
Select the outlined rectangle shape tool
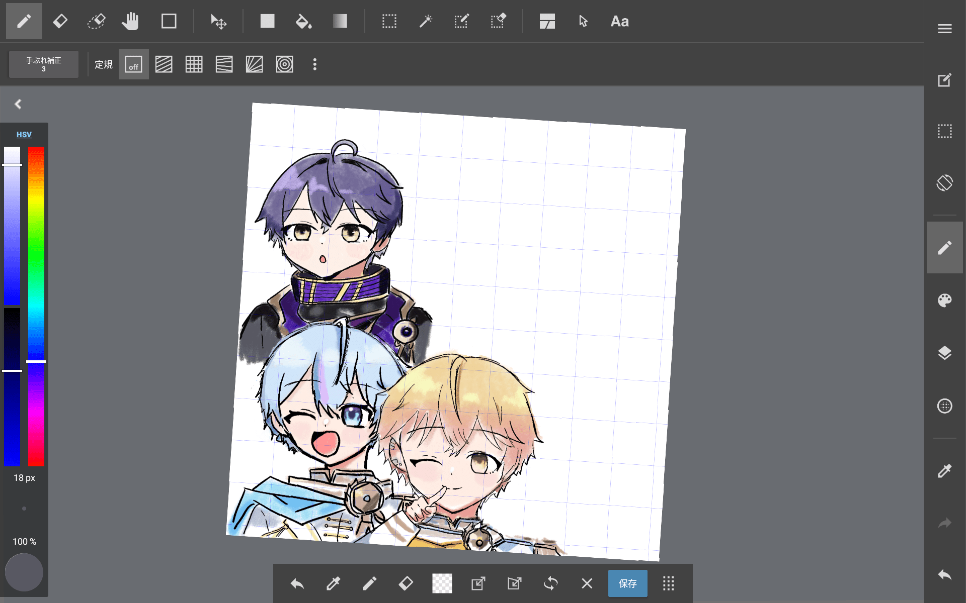point(169,21)
